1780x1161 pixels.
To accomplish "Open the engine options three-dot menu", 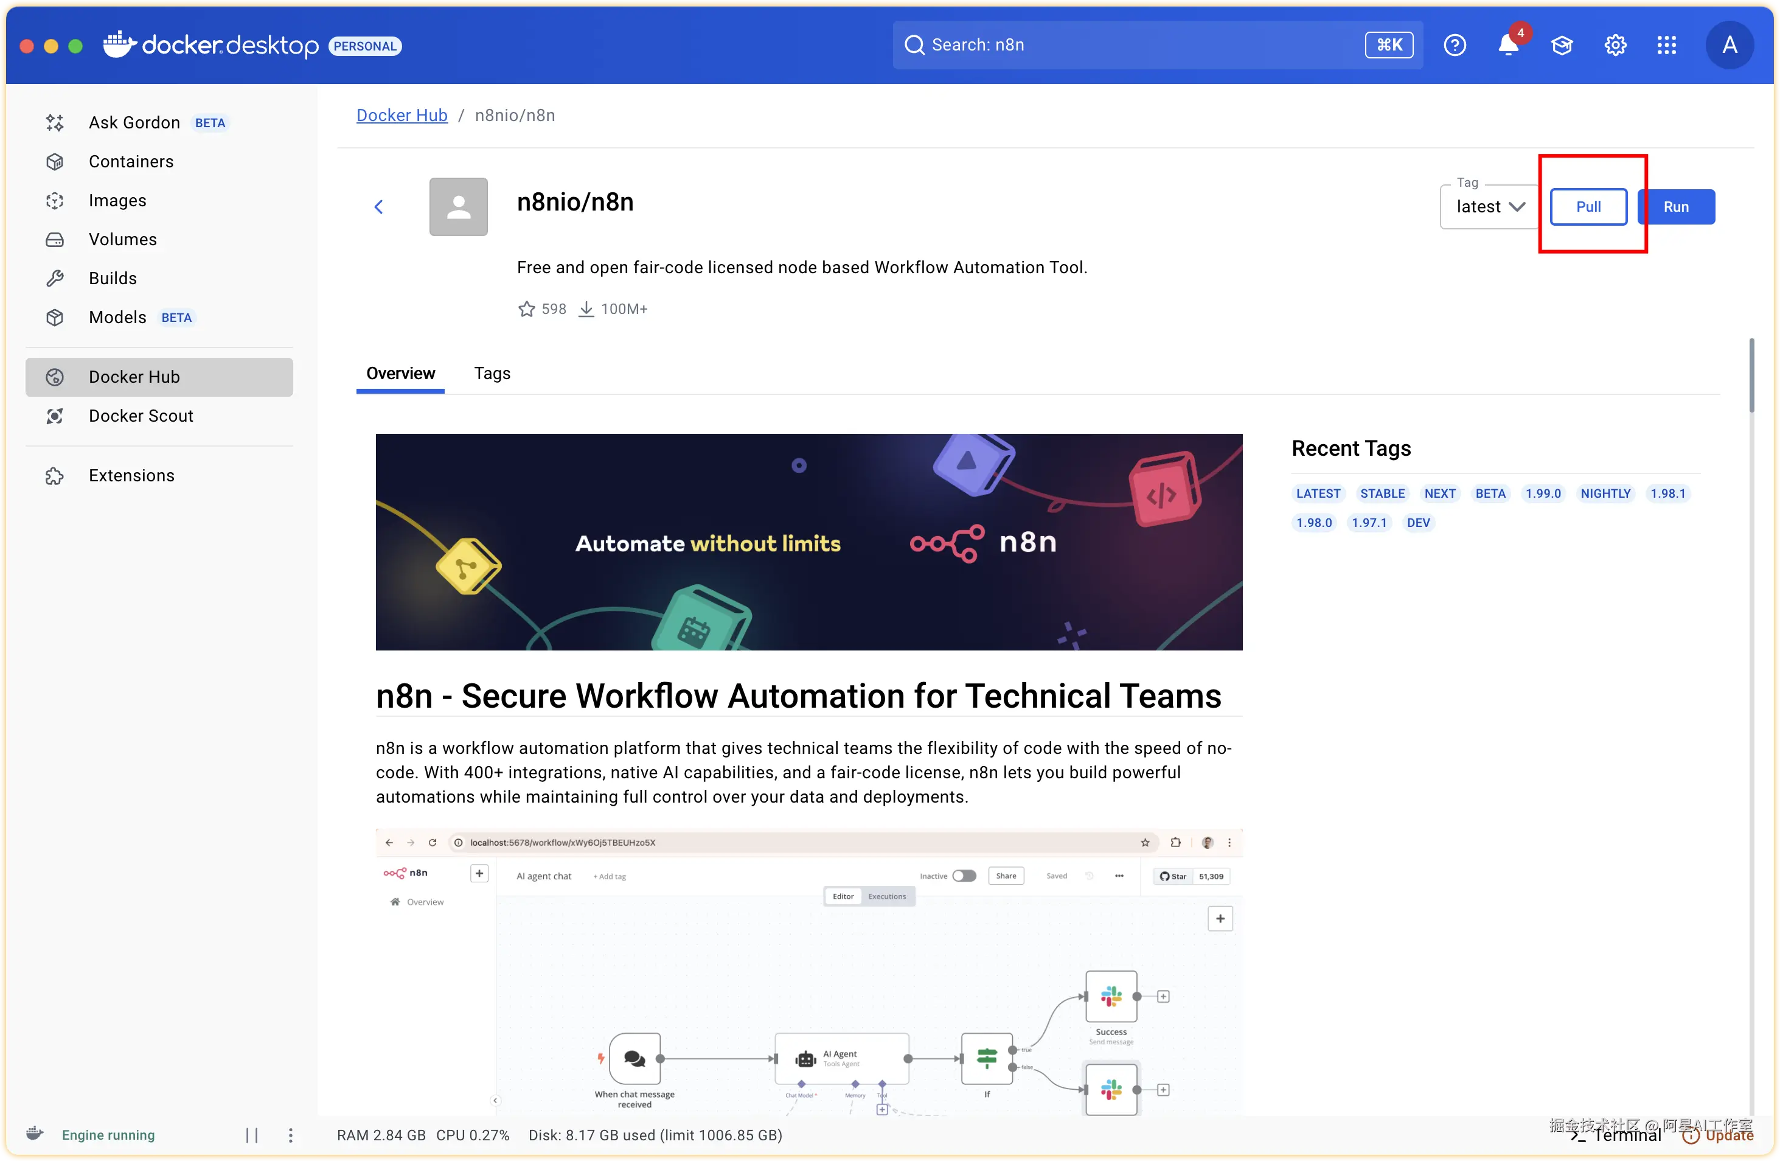I will tap(290, 1135).
